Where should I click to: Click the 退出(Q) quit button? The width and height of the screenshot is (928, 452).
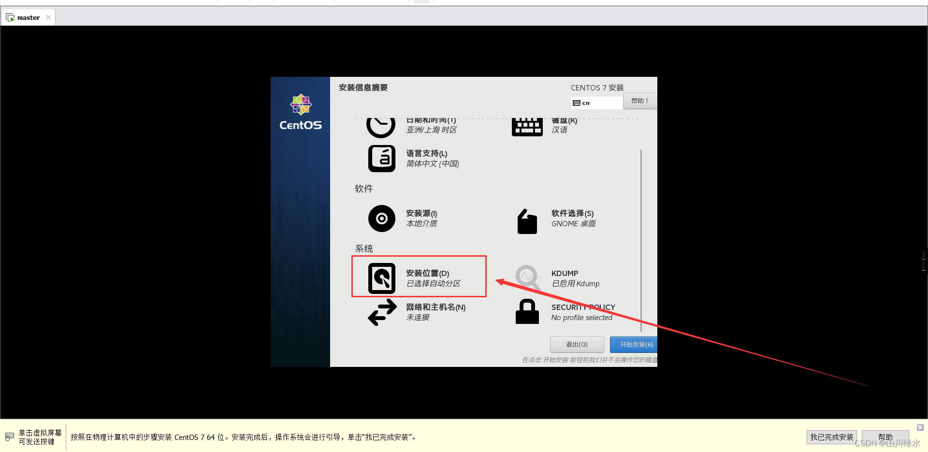(577, 344)
